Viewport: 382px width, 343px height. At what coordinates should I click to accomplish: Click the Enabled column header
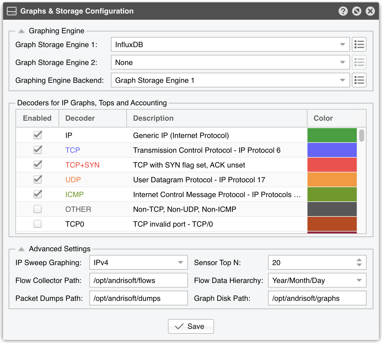(x=37, y=118)
